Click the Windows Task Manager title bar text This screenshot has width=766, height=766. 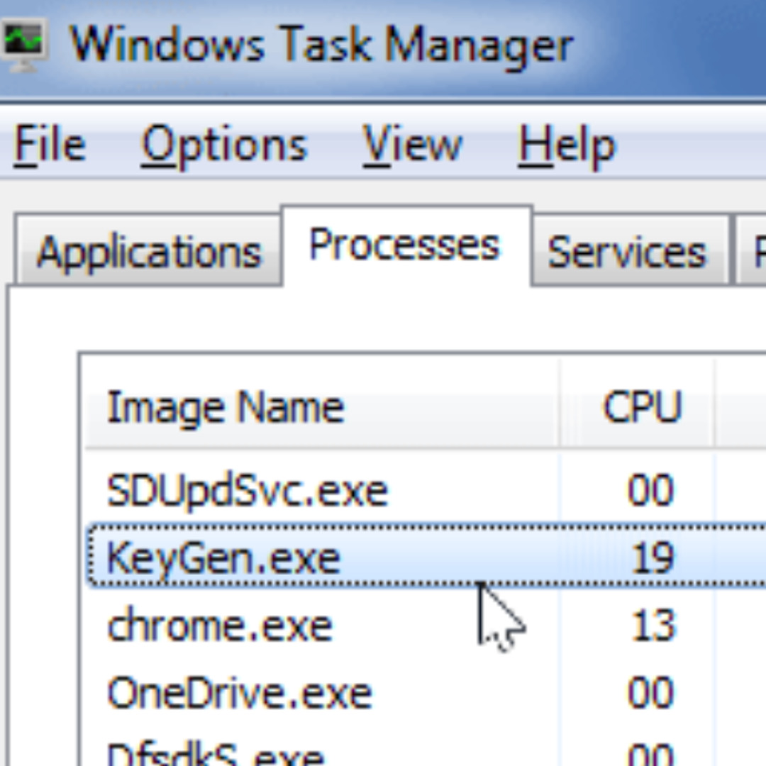[321, 44]
